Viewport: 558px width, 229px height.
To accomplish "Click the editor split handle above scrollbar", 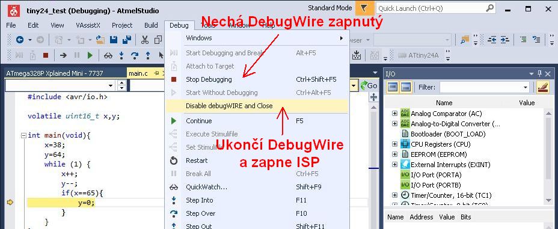I will pos(373,97).
